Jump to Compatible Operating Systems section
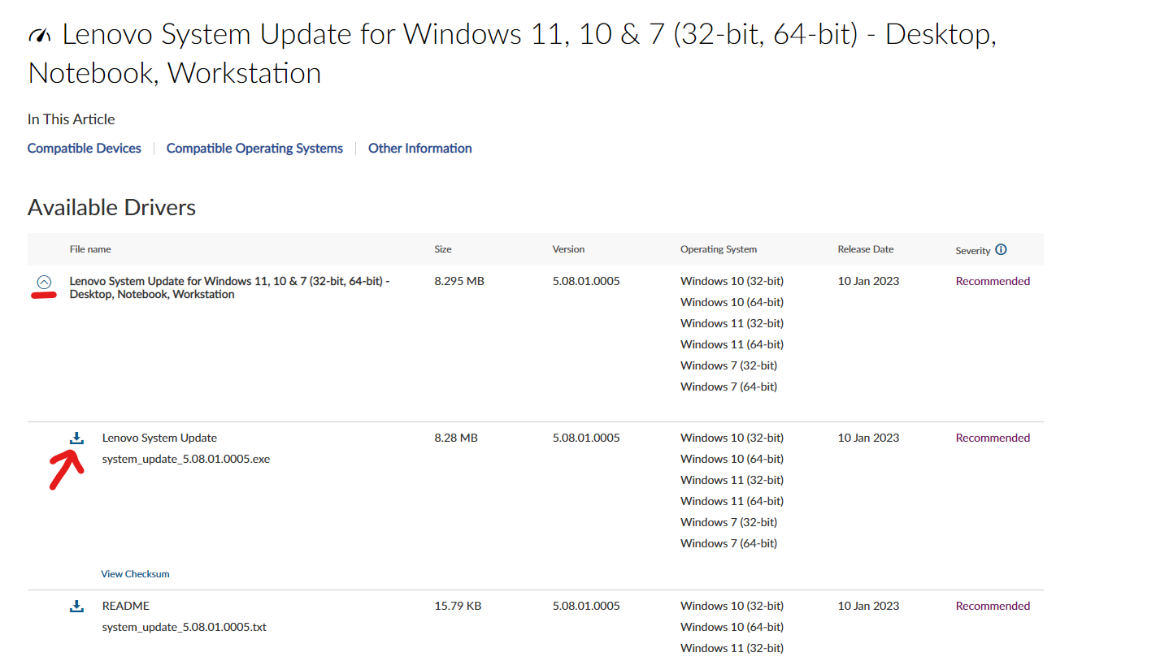Viewport: 1169px width, 661px height. 254,149
